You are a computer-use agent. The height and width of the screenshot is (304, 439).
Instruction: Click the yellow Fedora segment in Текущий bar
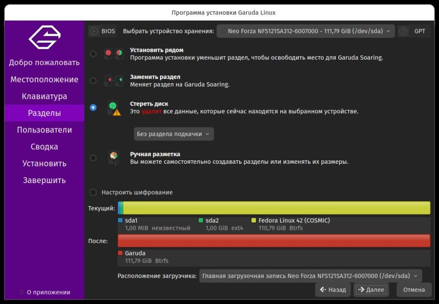(x=277, y=208)
